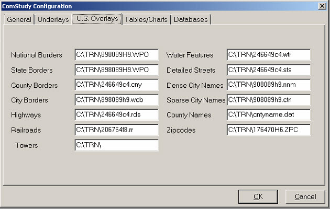Image resolution: width=330 pixels, height=209 pixels.
Task: Click the Detailed Streets label
Action: coord(191,70)
